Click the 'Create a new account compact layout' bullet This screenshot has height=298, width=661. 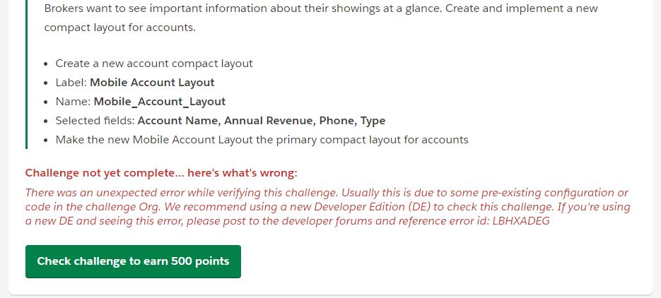(154, 64)
